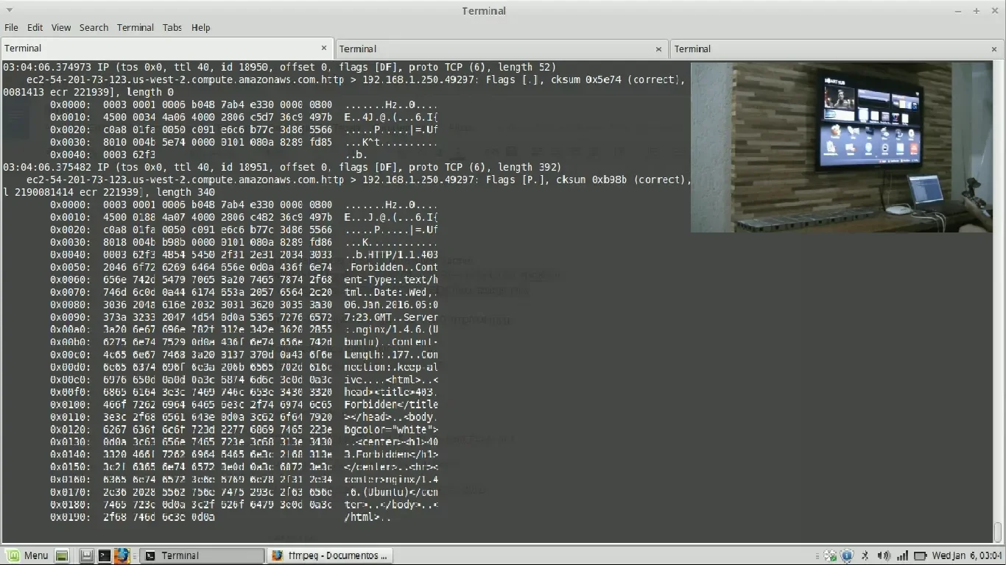1006x565 pixels.
Task: Click the battery status tray icon
Action: coord(921,555)
